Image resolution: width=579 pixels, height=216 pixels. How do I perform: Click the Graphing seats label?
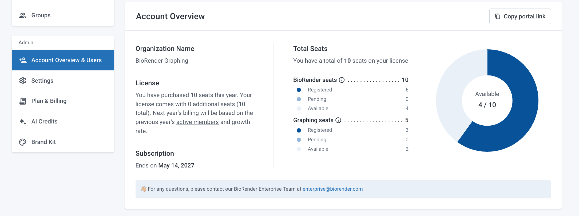(x=313, y=120)
